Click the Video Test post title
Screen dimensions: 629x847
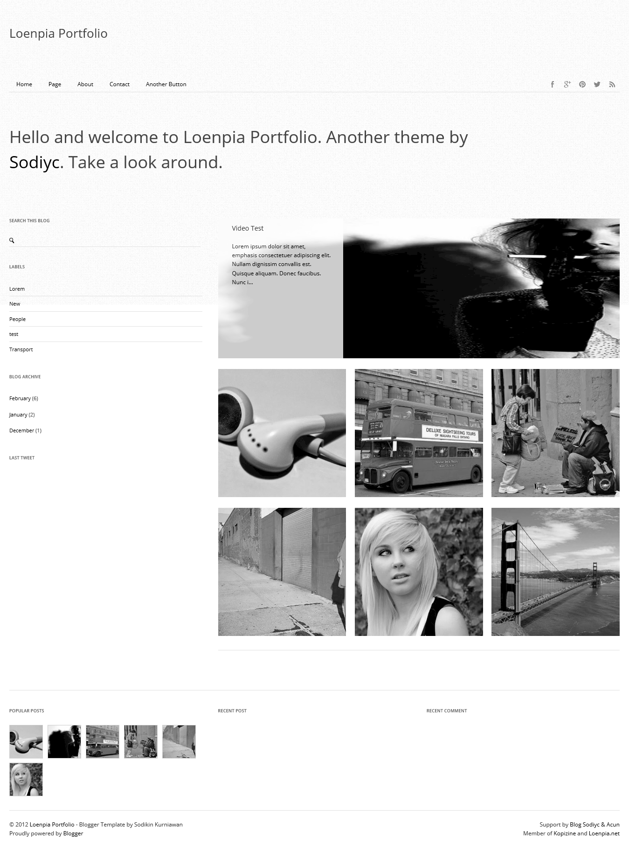(248, 228)
